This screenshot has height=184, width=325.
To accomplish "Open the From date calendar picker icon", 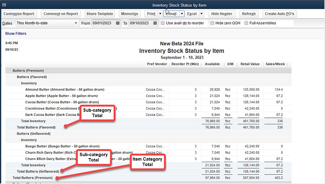I will point(118,23).
